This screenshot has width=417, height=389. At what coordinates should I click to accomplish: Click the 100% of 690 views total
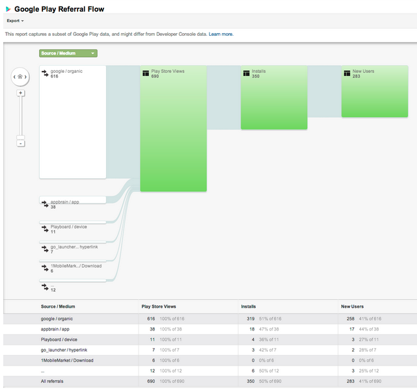tap(172, 381)
